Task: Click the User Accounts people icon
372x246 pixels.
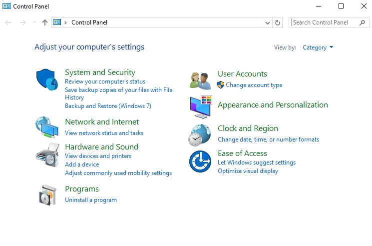Action: pyautogui.click(x=201, y=80)
